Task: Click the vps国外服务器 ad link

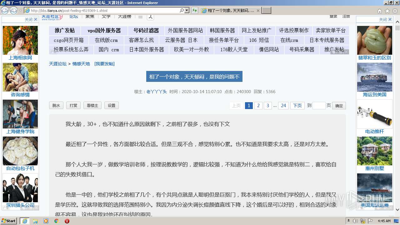Action: [x=104, y=31]
